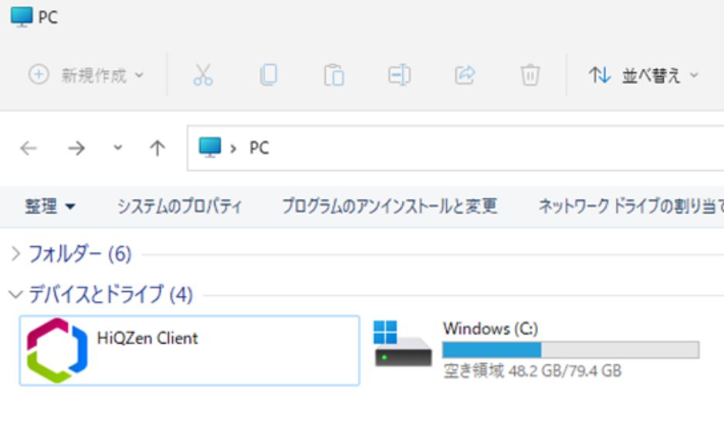The height and width of the screenshot is (447, 724).
Task: Click システムのプロパティ command
Action: (x=179, y=206)
